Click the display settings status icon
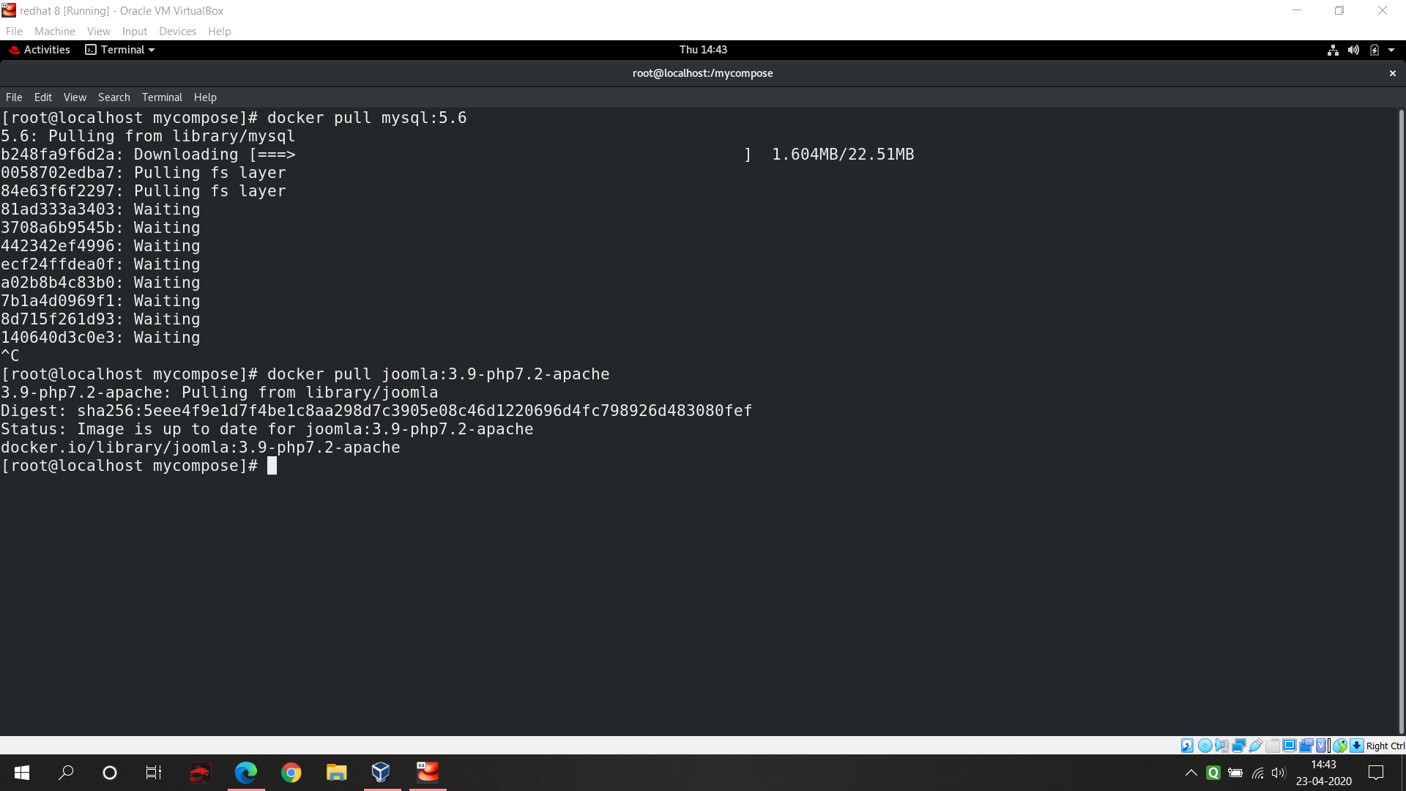Viewport: 1406px width, 791px height. pos(1290,746)
